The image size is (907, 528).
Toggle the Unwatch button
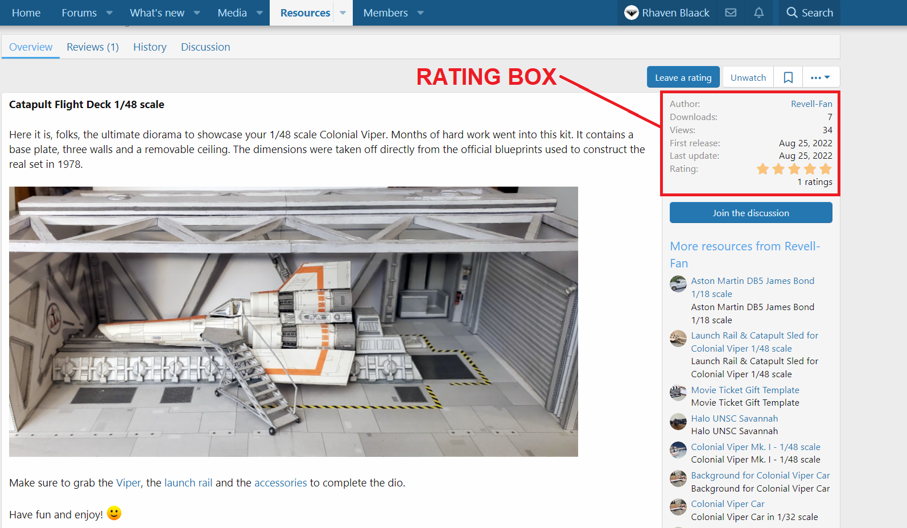pos(748,77)
